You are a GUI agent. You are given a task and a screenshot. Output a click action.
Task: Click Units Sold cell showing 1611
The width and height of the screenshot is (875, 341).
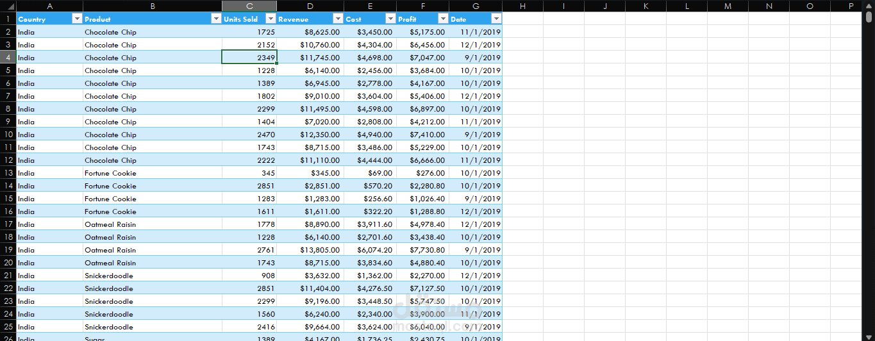point(249,211)
